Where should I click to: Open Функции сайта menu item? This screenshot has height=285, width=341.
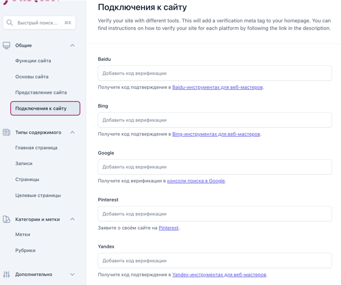click(33, 61)
